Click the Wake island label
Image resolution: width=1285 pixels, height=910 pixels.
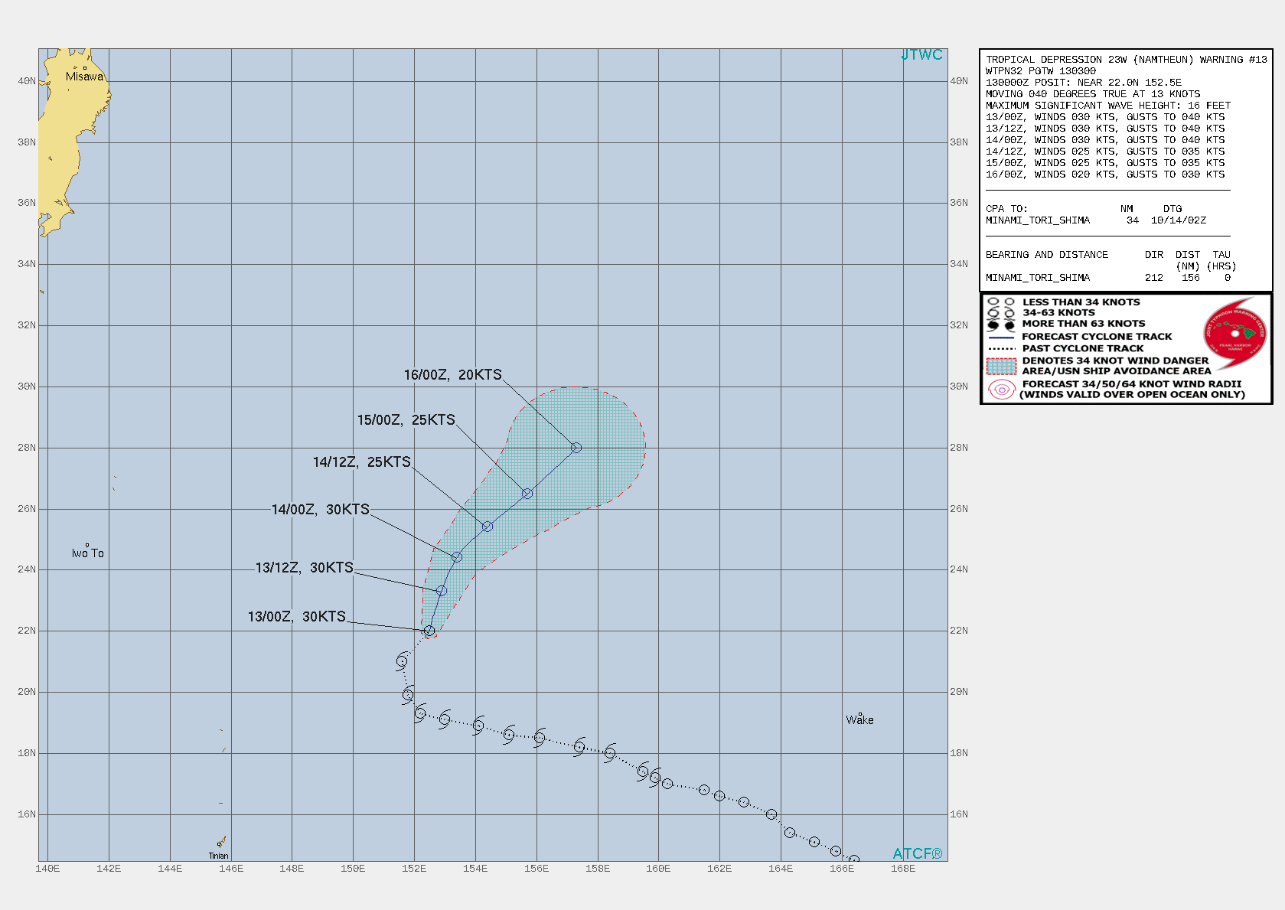click(859, 719)
